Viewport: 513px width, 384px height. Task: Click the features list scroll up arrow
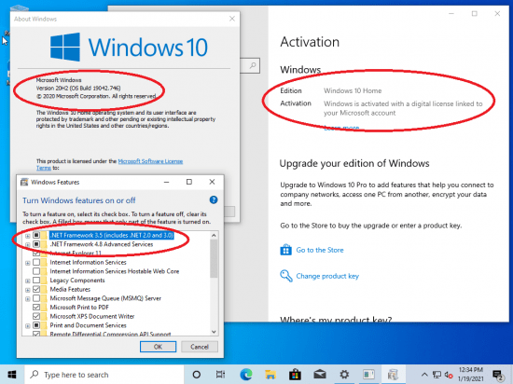coord(214,235)
